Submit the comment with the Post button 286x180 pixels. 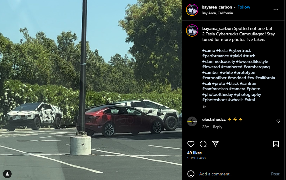click(275, 174)
